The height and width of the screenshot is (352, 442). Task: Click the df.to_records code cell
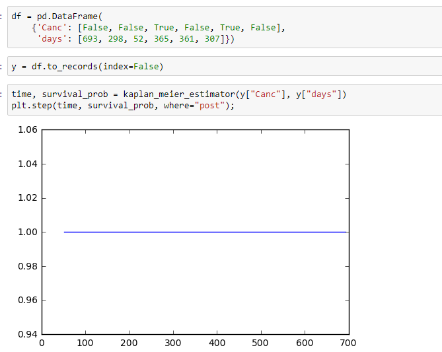[225, 66]
